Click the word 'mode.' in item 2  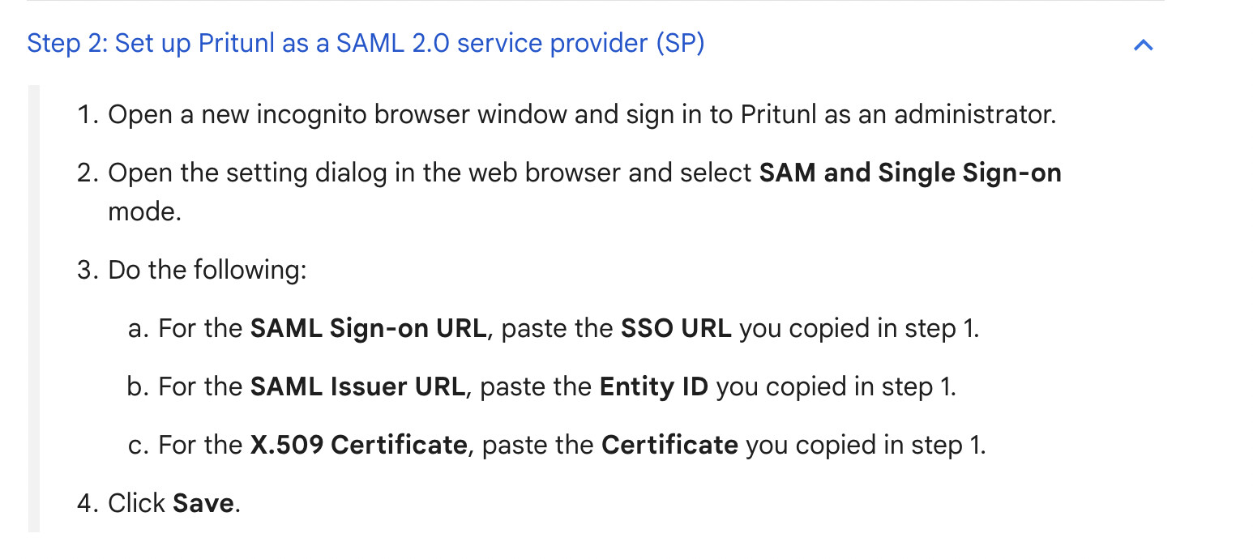click(144, 211)
